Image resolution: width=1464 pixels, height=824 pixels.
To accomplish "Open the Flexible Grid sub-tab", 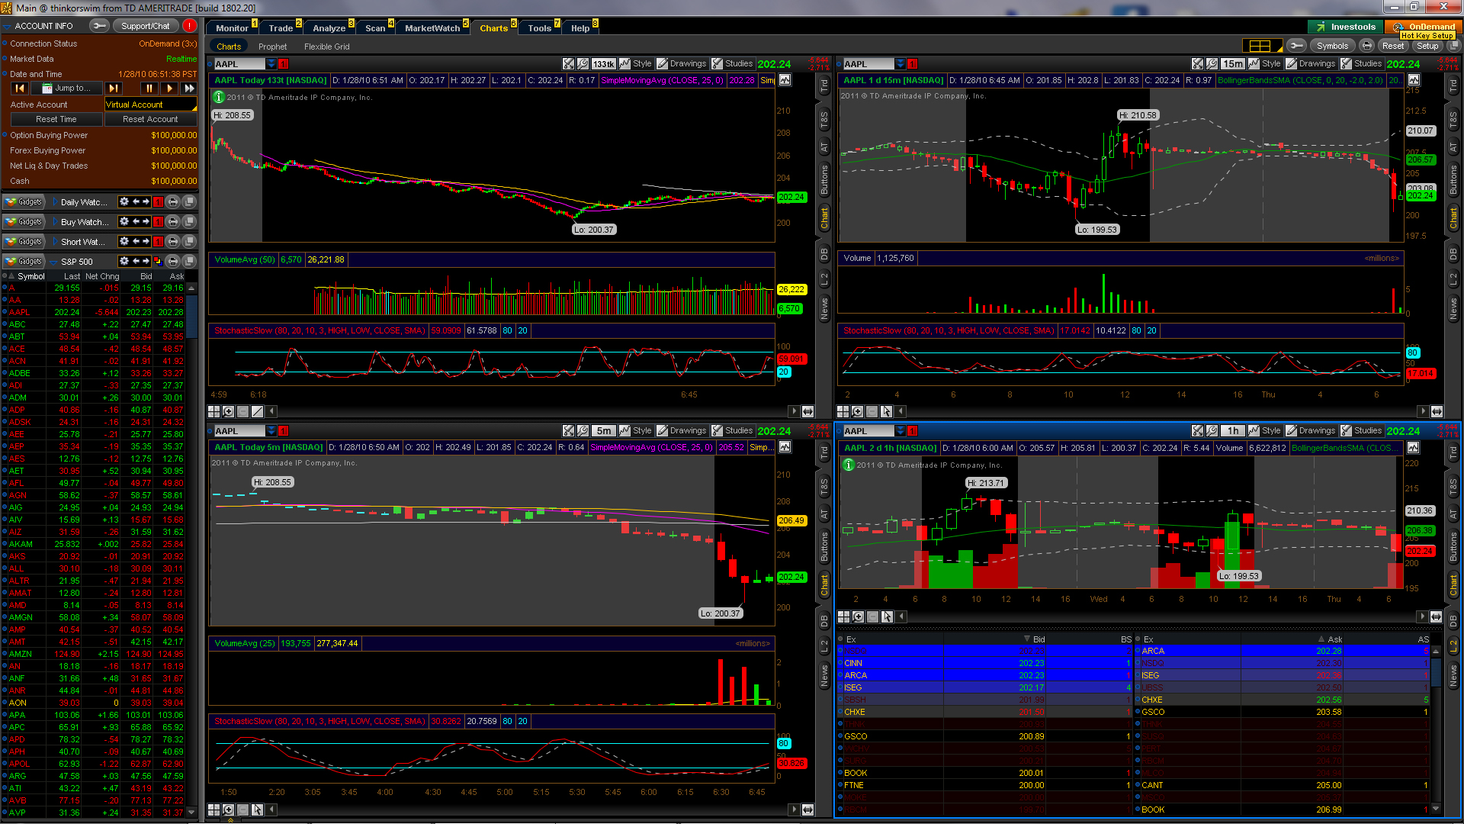I will [x=327, y=47].
